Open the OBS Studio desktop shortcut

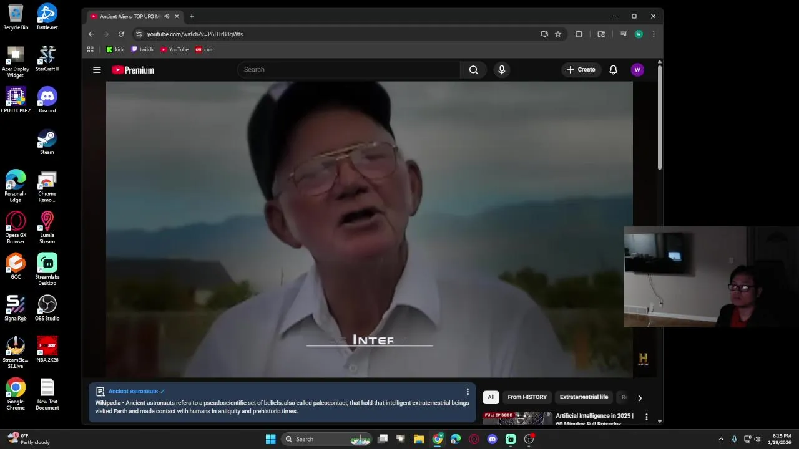pyautogui.click(x=47, y=308)
